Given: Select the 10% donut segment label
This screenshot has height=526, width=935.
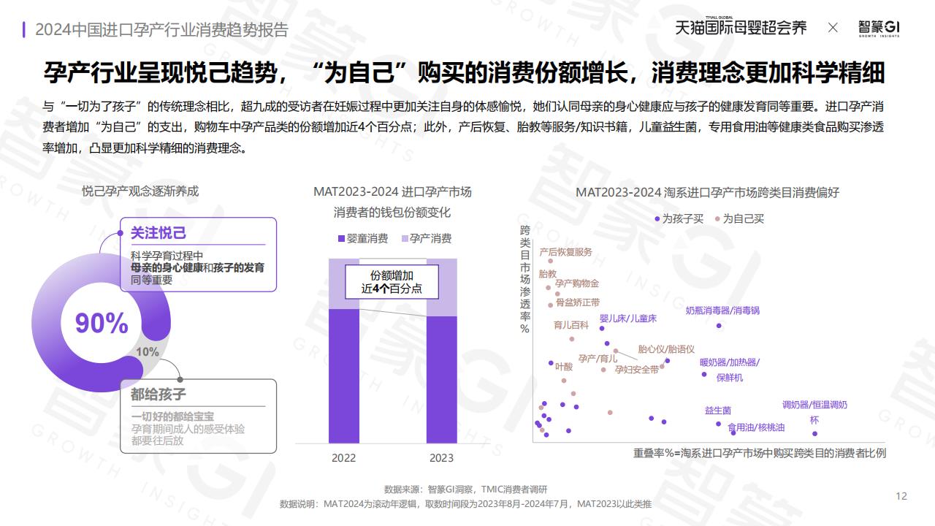Looking at the screenshot, I should tap(147, 352).
